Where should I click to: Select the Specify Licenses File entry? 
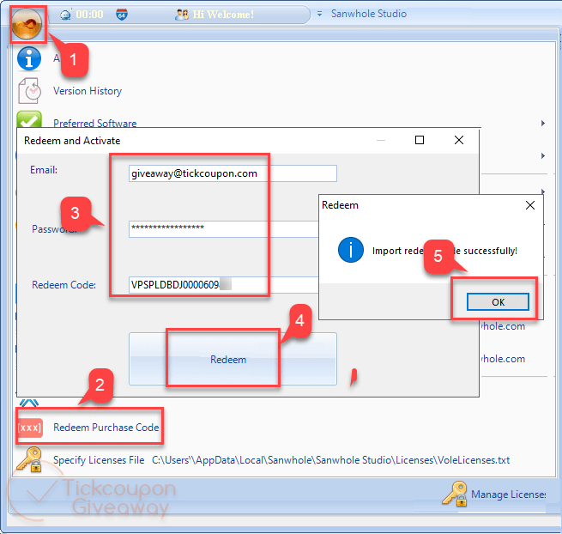(x=99, y=460)
